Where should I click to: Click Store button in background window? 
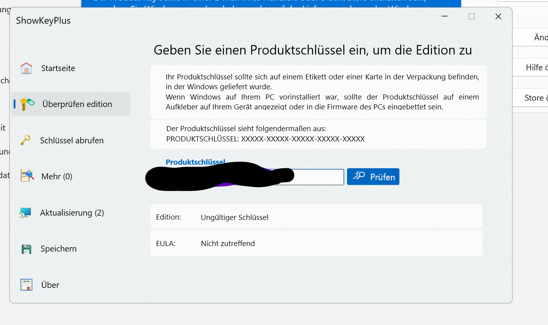click(530, 98)
